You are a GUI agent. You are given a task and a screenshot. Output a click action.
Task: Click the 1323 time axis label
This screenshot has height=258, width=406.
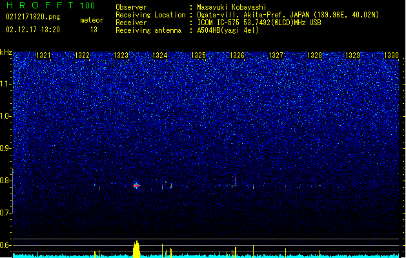pyautogui.click(x=121, y=55)
